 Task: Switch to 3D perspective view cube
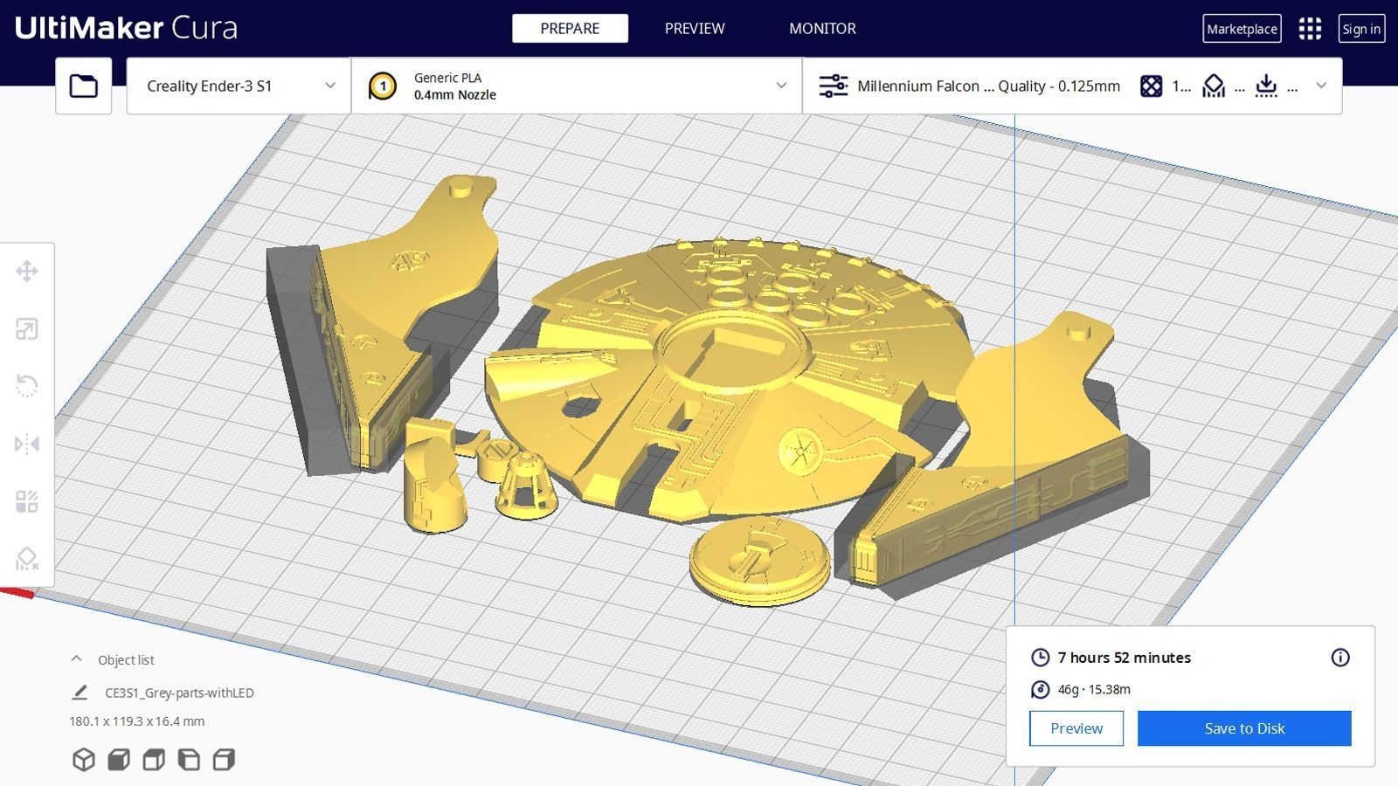84,760
